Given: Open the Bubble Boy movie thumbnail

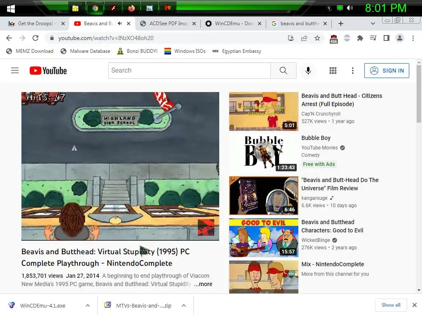Looking at the screenshot, I should (x=263, y=154).
